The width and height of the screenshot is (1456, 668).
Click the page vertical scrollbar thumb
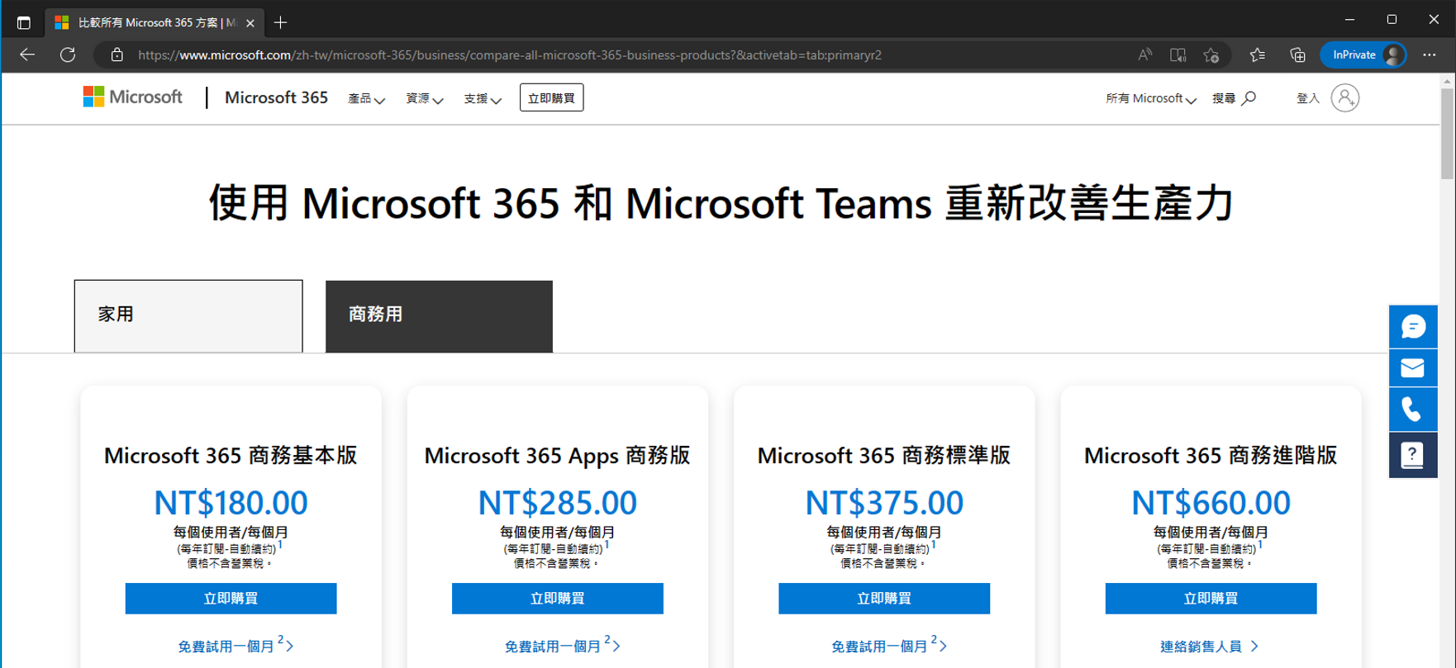pyautogui.click(x=1447, y=134)
